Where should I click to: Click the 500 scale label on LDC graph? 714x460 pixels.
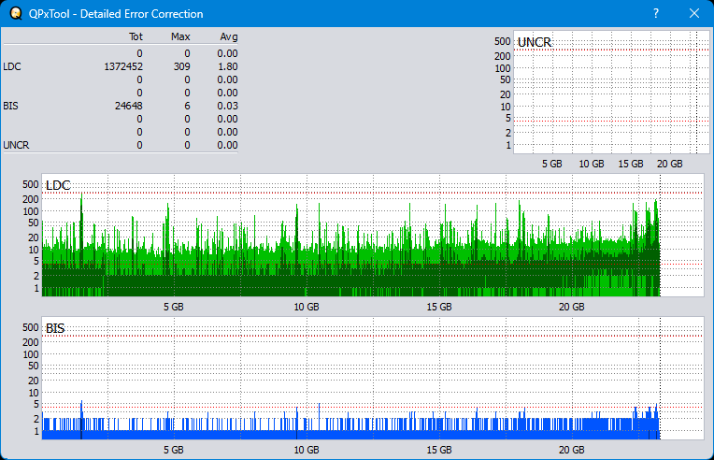click(x=31, y=184)
